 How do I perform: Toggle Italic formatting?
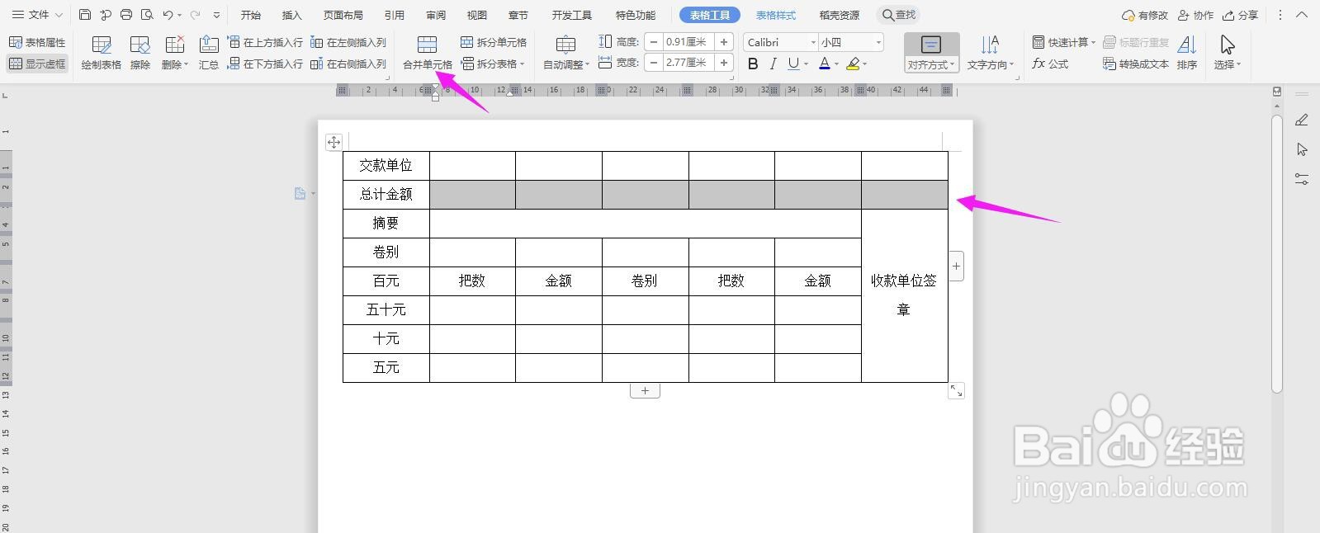pyautogui.click(x=773, y=64)
